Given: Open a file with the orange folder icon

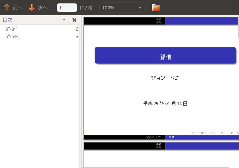Looking at the screenshot, I should click(156, 7).
